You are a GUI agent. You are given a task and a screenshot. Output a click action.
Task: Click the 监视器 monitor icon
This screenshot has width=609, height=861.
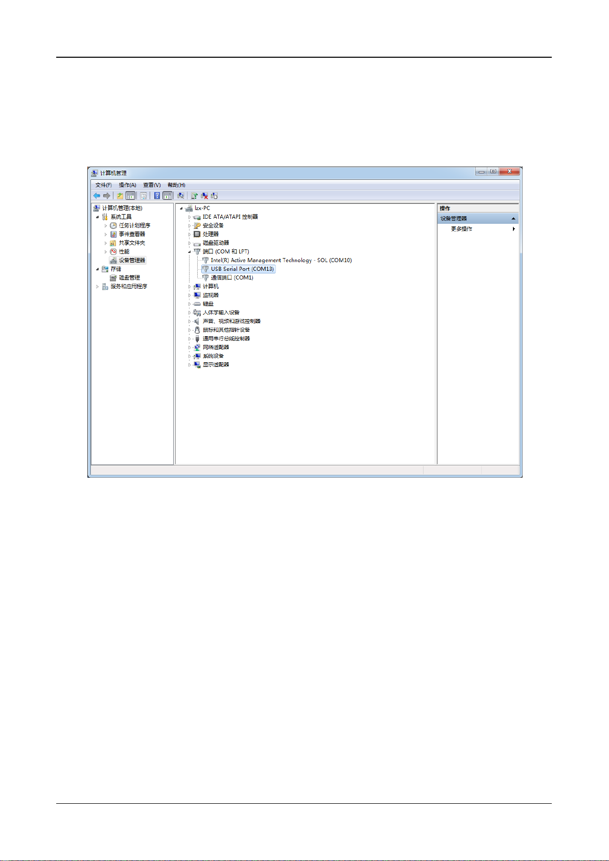[x=197, y=295]
